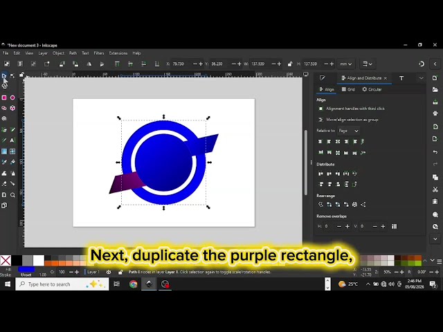
Task: Select the Paint Bucket tool
Action: coord(12,162)
